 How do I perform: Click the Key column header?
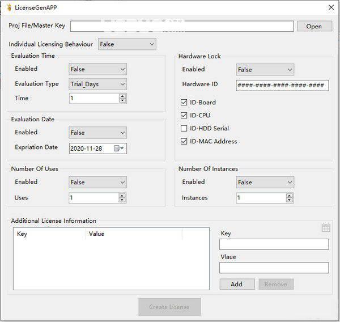click(49, 234)
